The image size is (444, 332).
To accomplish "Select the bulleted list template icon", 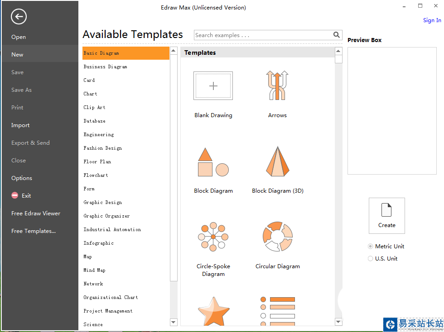I will [277, 311].
